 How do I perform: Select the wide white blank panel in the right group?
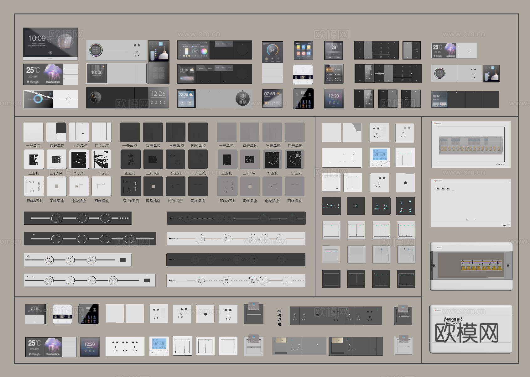(x=342, y=158)
